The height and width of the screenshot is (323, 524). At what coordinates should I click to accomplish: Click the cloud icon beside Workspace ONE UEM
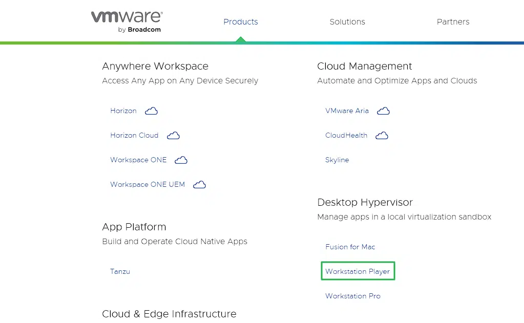point(199,184)
